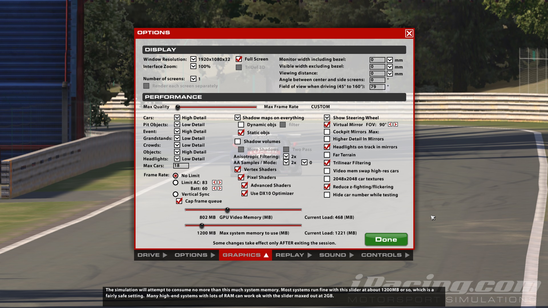Enable Shadow volumes checkbox
The height and width of the screenshot is (308, 548).
[x=238, y=141]
